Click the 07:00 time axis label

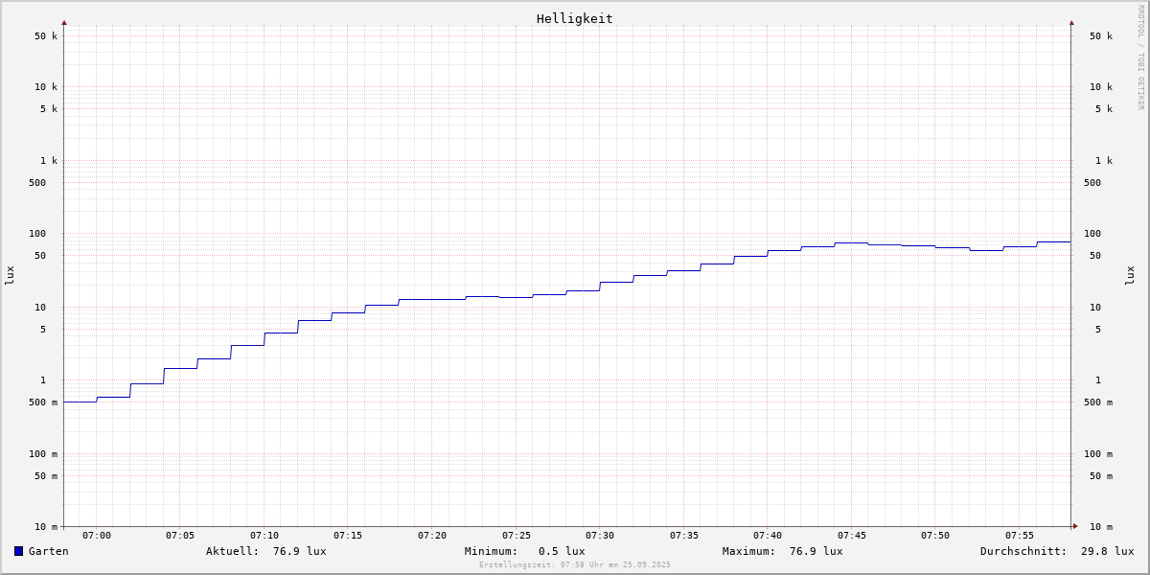click(x=97, y=536)
